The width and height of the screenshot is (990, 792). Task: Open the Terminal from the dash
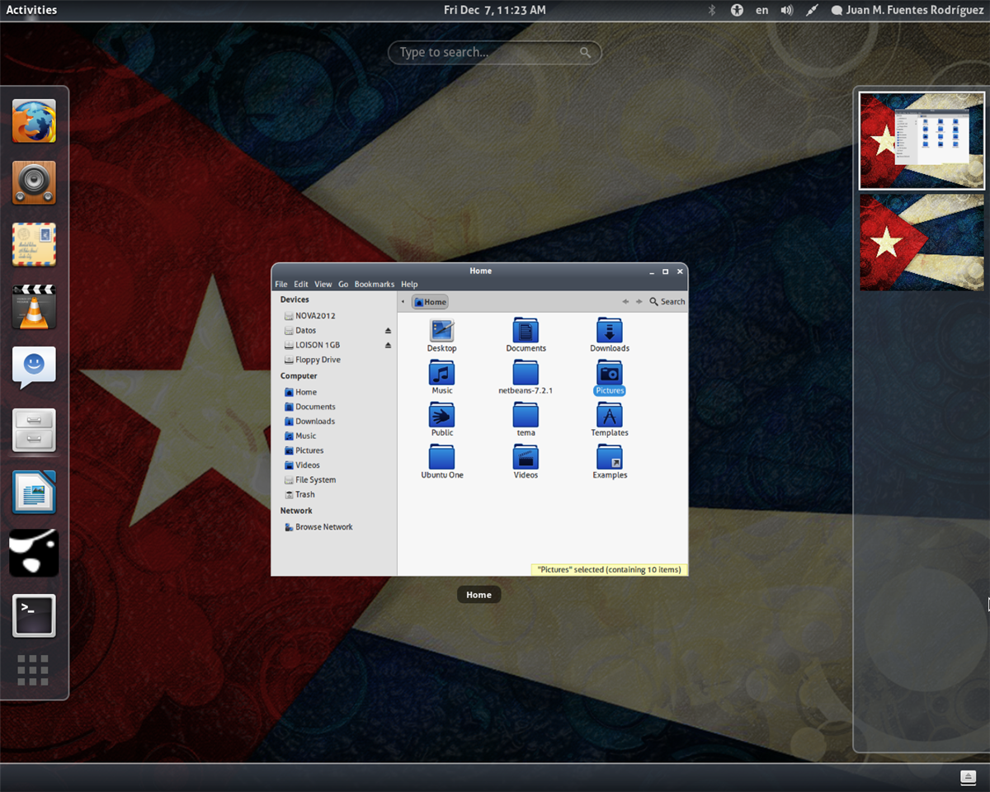[x=34, y=615]
